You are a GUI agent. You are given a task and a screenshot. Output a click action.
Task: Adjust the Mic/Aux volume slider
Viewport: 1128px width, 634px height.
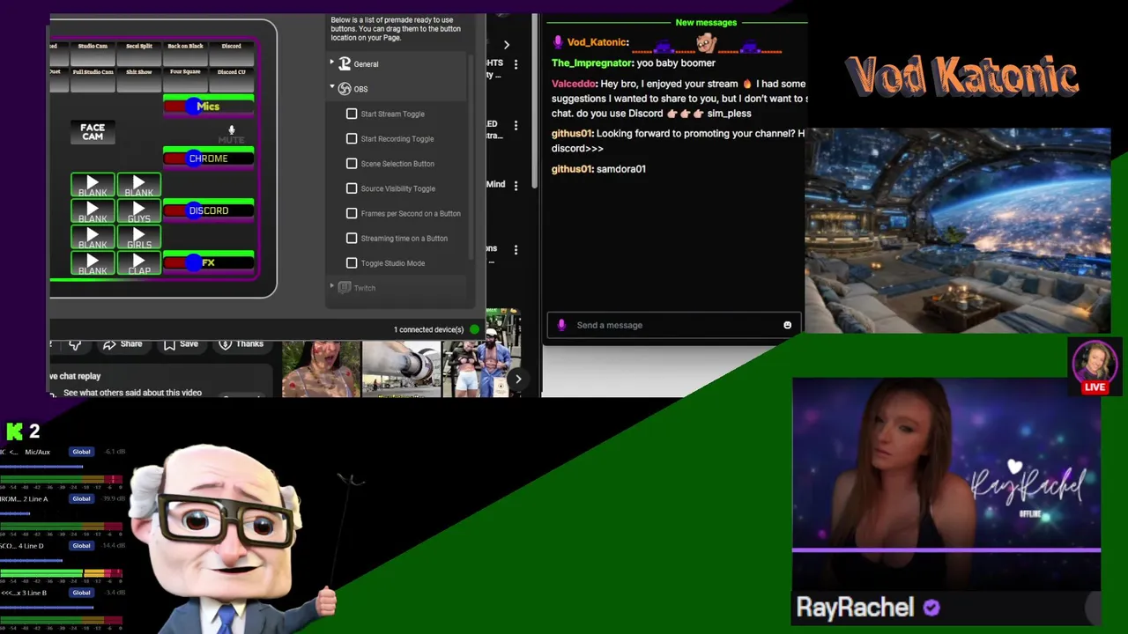tap(42, 466)
